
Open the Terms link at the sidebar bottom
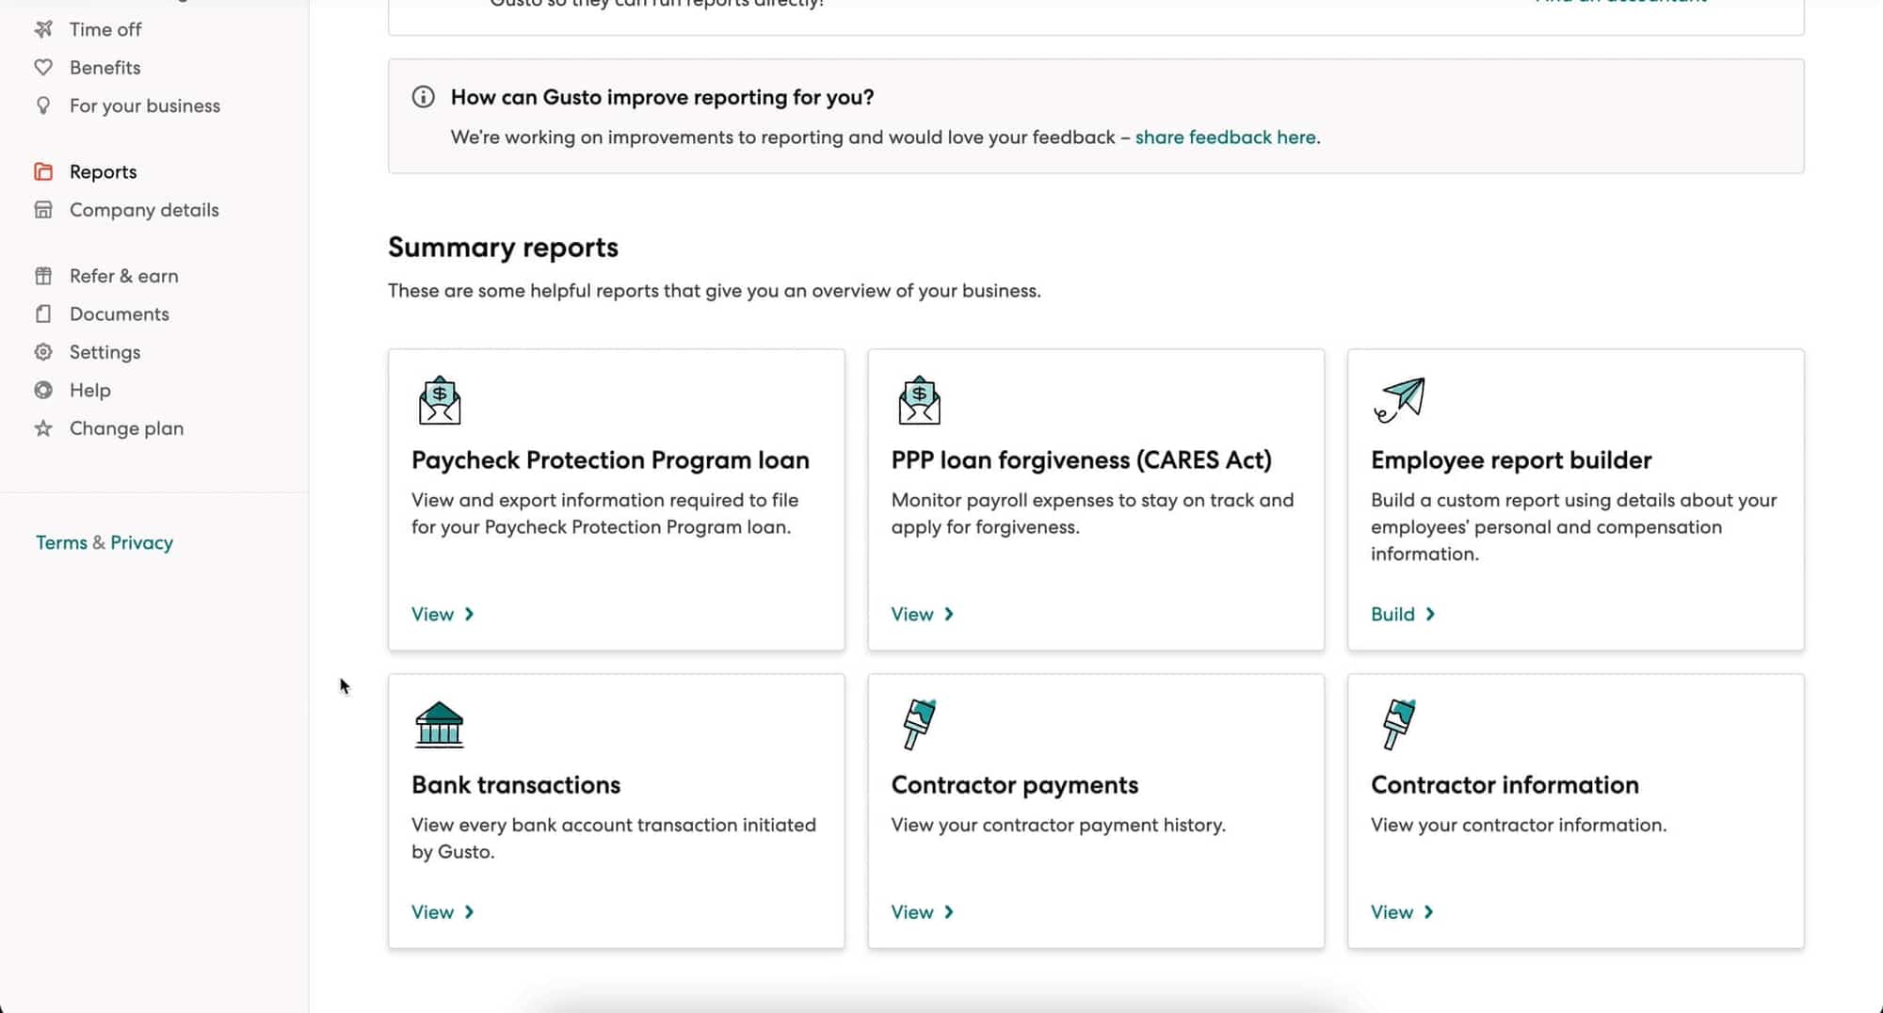click(61, 542)
